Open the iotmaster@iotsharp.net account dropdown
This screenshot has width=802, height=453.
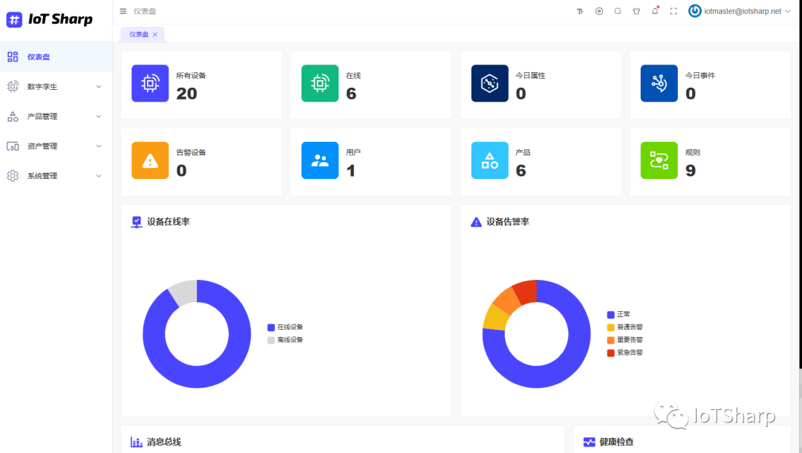pos(739,11)
